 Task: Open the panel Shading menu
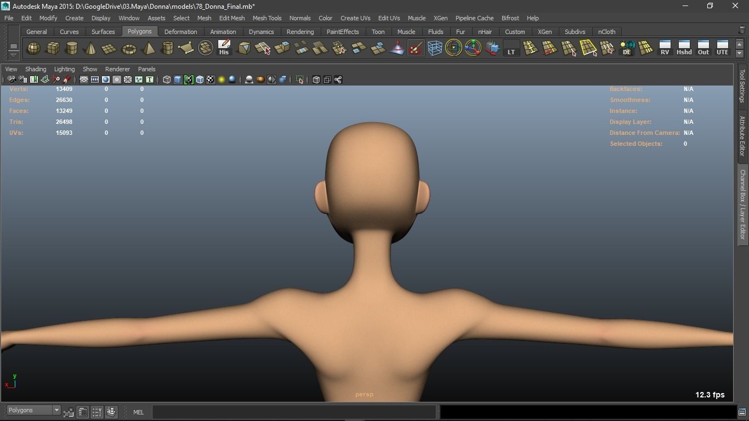[x=36, y=69]
